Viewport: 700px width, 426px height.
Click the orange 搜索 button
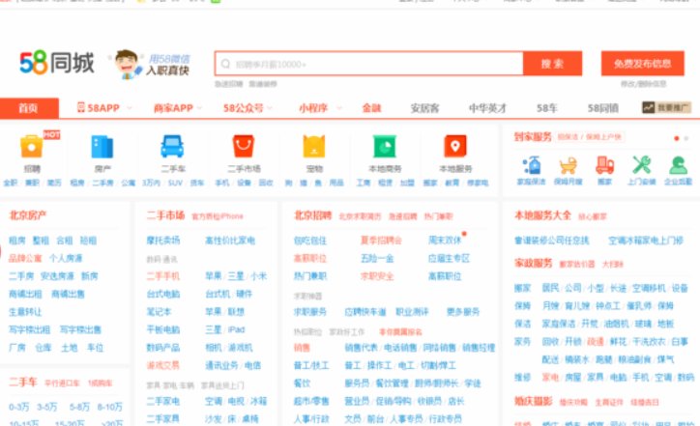[x=552, y=64]
